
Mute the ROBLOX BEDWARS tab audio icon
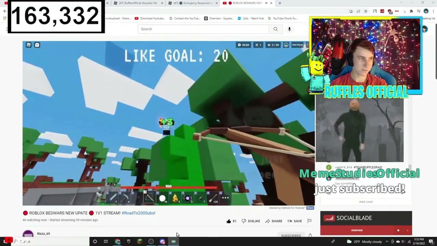pyautogui.click(x=266, y=3)
